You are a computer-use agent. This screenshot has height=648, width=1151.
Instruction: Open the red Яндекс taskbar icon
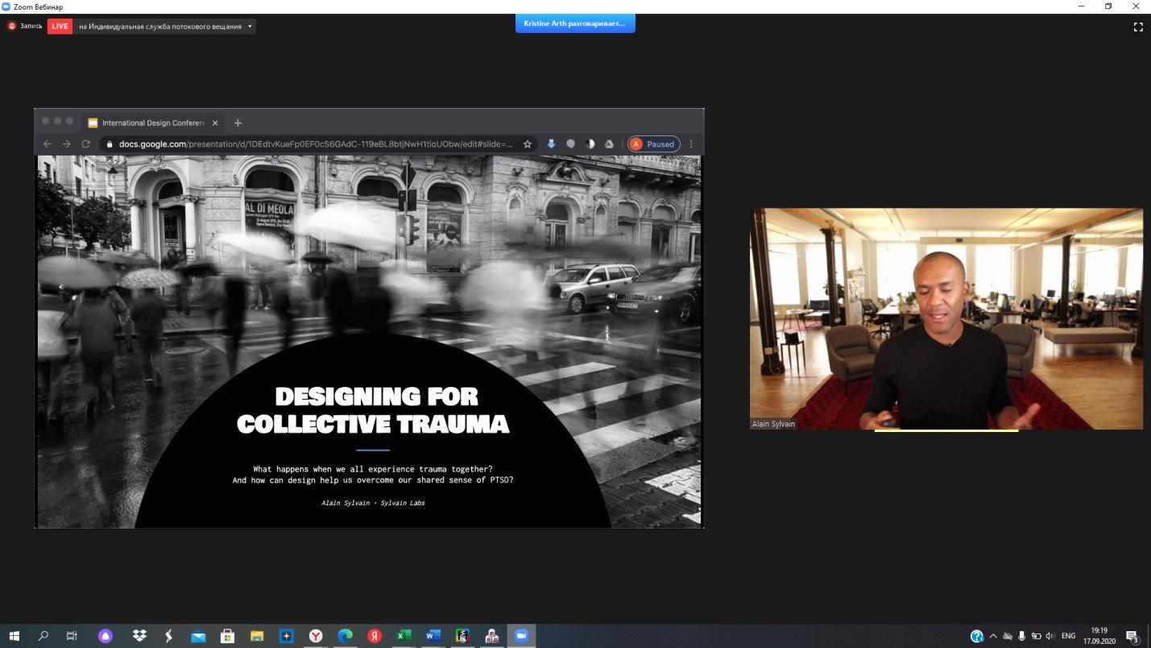click(x=375, y=636)
